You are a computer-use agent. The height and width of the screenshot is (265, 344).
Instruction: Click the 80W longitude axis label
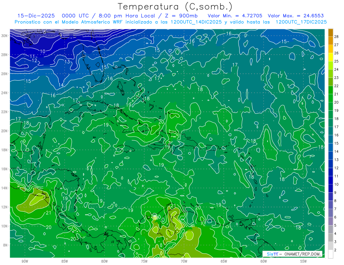tap(104, 261)
